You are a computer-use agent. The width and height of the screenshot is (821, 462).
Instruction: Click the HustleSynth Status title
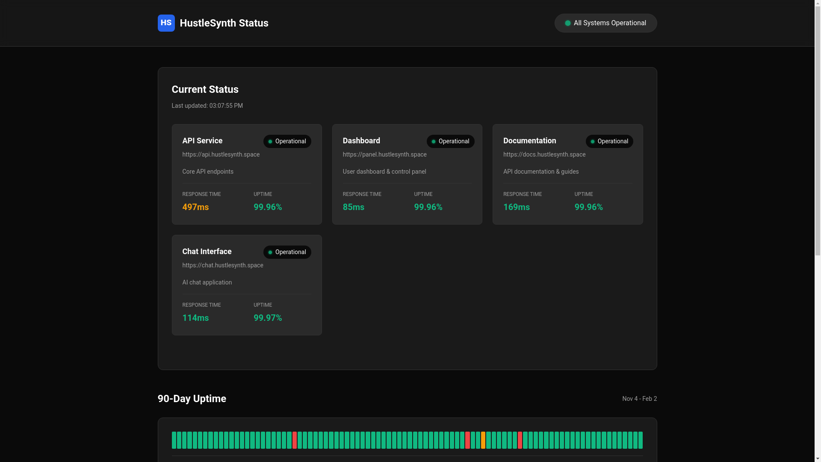(x=224, y=23)
